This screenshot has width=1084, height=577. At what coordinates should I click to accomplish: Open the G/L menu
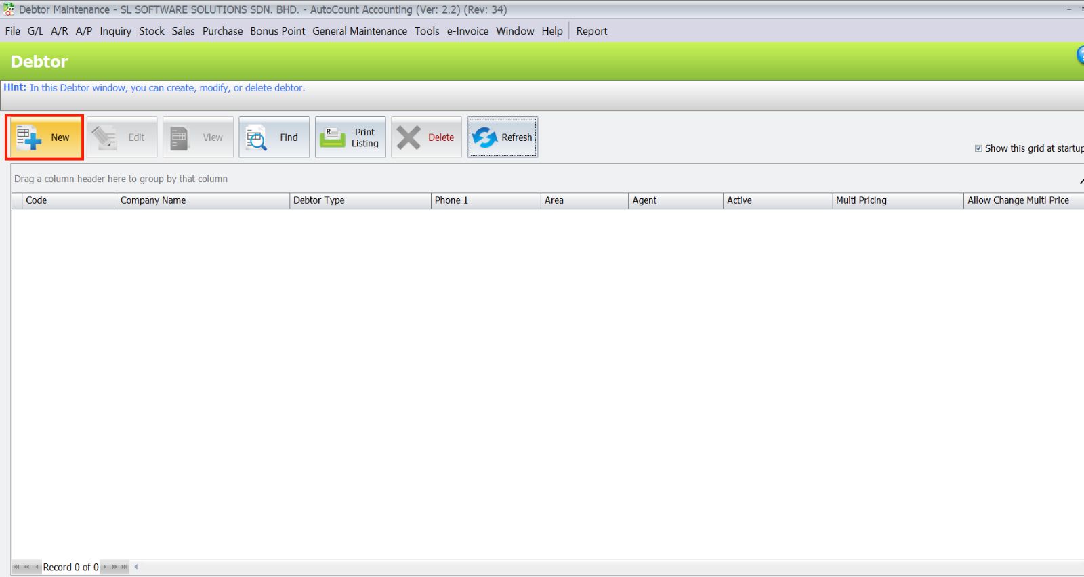35,31
